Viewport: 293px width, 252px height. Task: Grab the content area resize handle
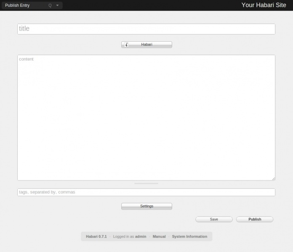tap(274, 179)
